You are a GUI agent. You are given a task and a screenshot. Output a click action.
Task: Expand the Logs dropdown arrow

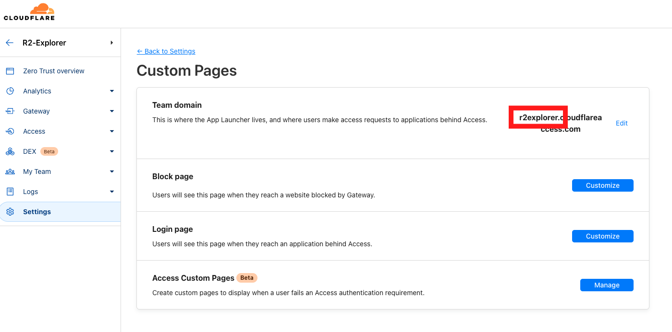[x=111, y=192]
